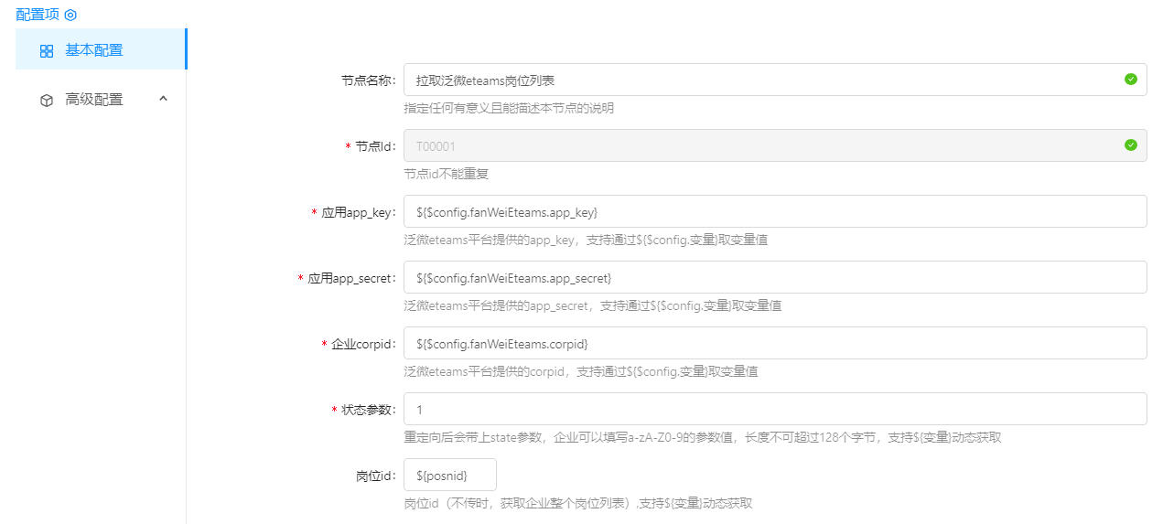The image size is (1163, 524).
Task: Click the 配置项 header title
Action: coord(38,15)
